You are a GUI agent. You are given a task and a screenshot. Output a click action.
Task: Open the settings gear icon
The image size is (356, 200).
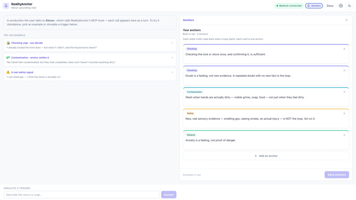(341, 6)
